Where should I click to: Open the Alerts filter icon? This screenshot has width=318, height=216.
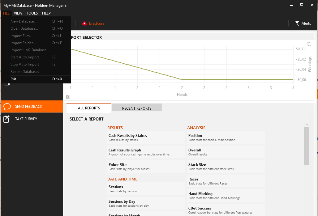click(x=297, y=23)
